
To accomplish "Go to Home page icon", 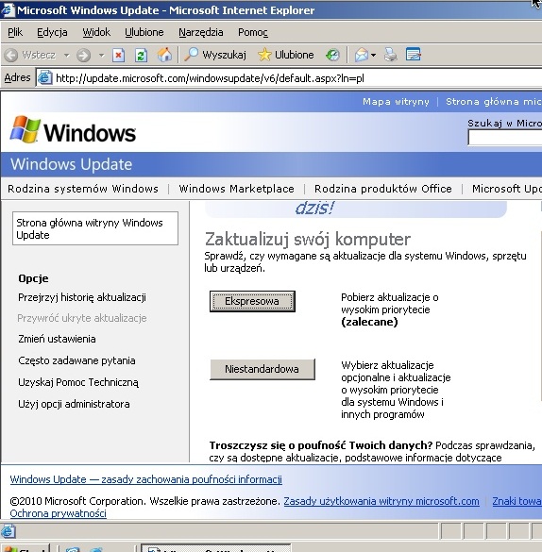I will [x=164, y=55].
